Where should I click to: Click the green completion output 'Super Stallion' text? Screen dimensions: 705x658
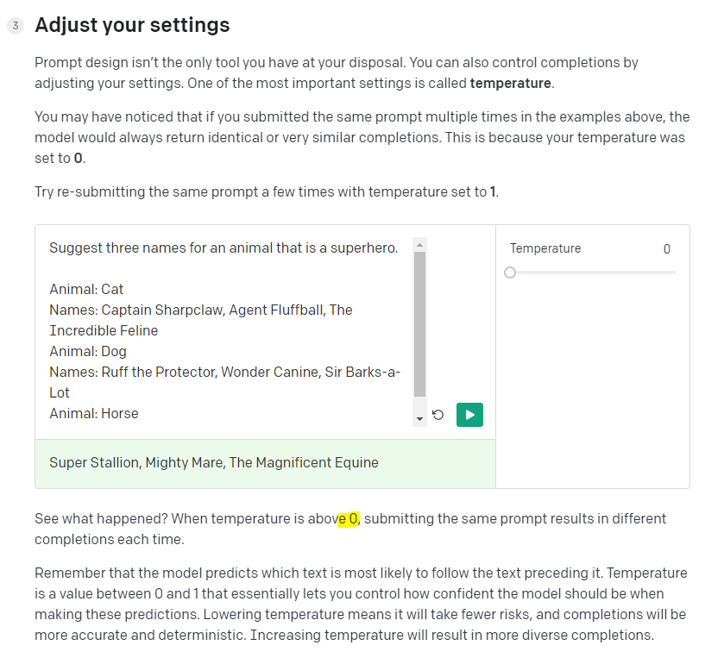214,462
